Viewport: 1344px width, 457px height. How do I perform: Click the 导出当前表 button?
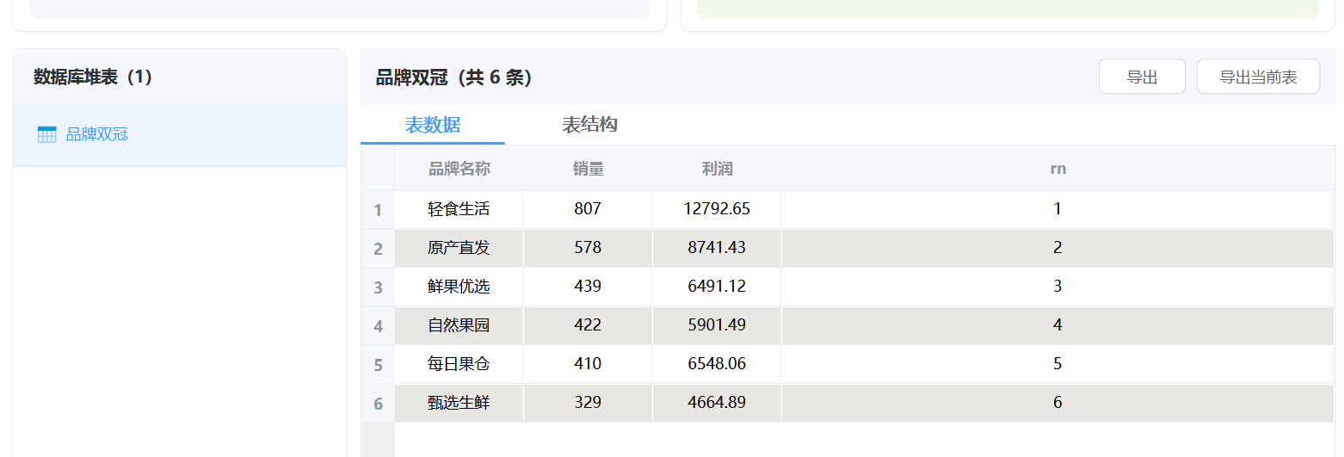1257,77
